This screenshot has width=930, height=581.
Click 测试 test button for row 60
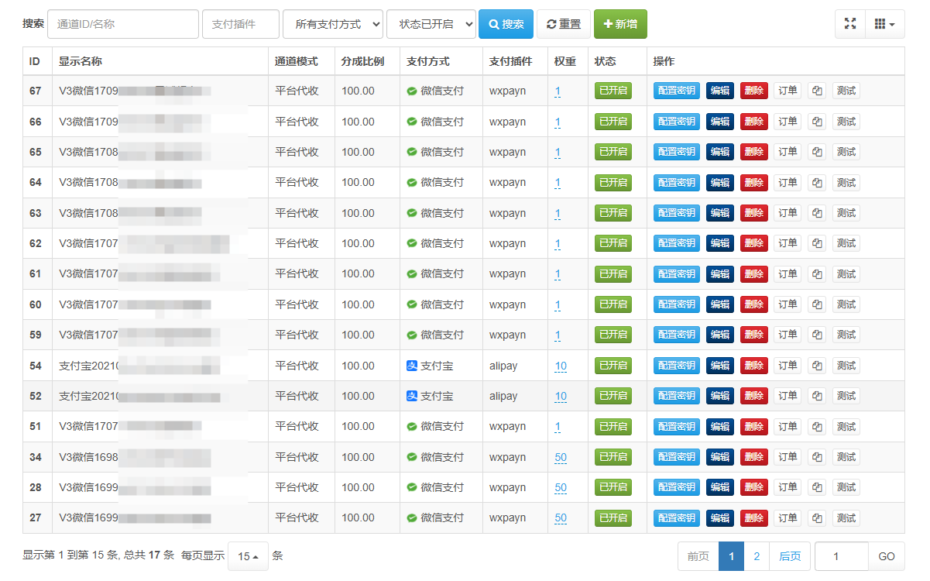click(846, 304)
